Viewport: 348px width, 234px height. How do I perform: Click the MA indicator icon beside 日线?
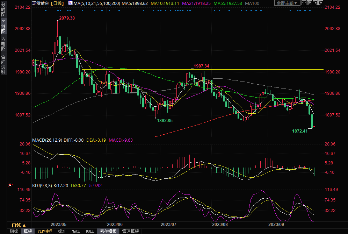70,3
